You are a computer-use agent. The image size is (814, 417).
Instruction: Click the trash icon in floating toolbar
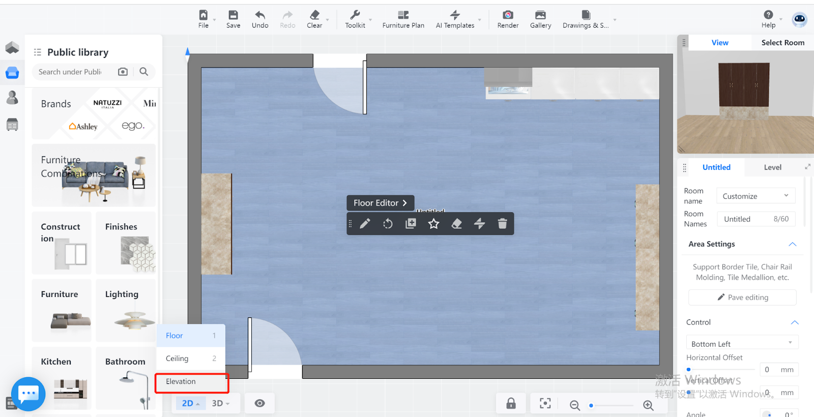[x=502, y=224]
